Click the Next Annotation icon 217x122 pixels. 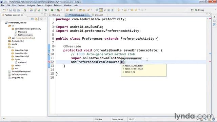119,10
